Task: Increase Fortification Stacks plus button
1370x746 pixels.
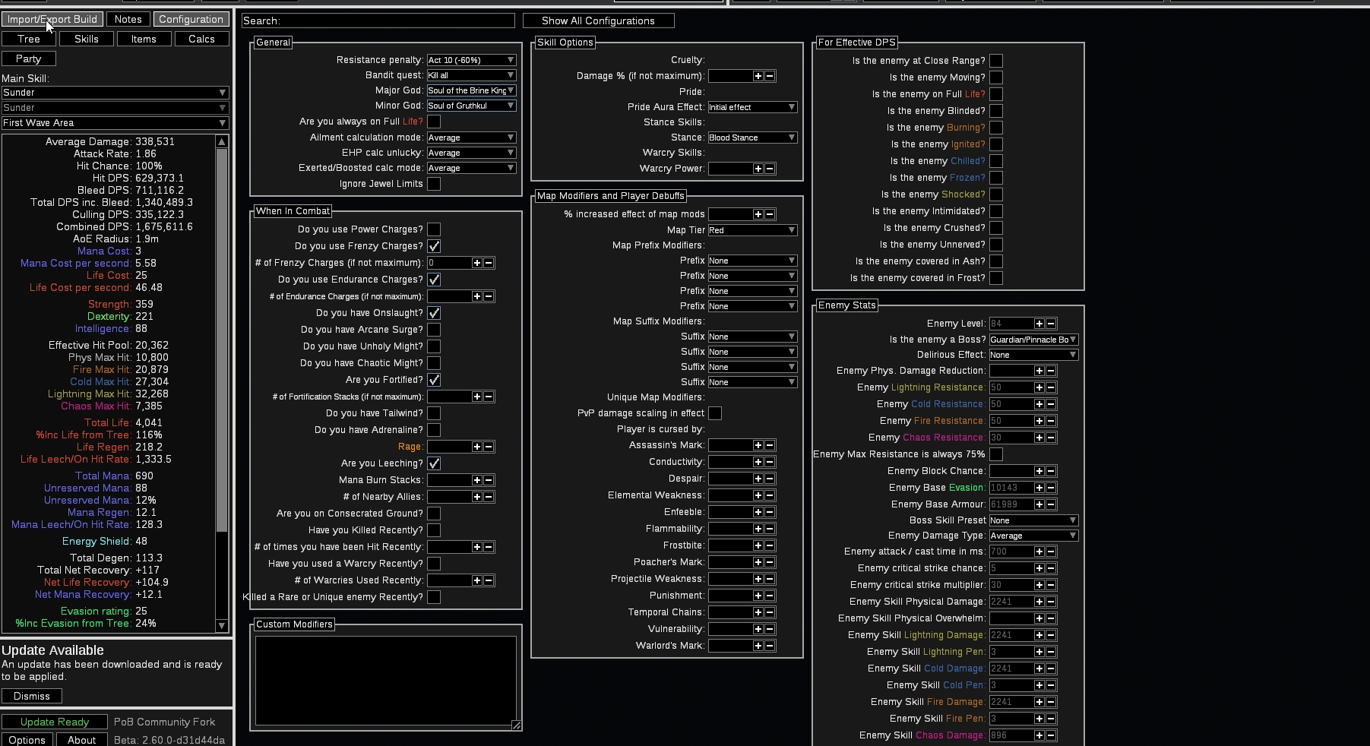Action: click(x=476, y=397)
